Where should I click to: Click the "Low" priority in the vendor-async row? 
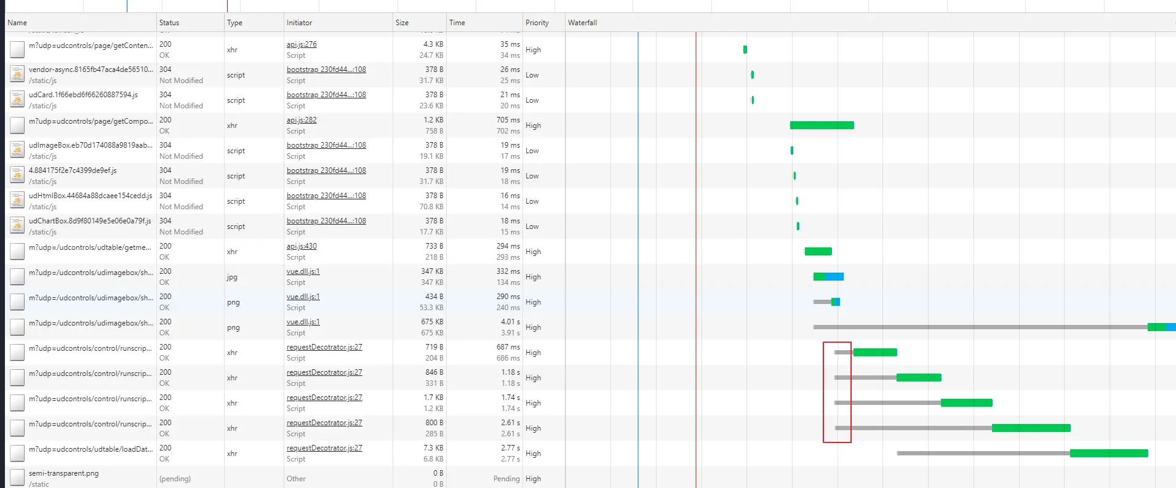[532, 75]
